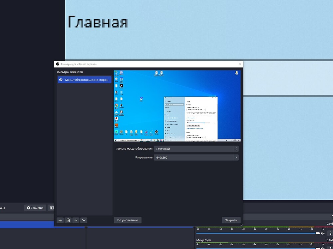The width and height of the screenshot is (333, 249).
Task: Move the filter down in list
Action: [84, 220]
